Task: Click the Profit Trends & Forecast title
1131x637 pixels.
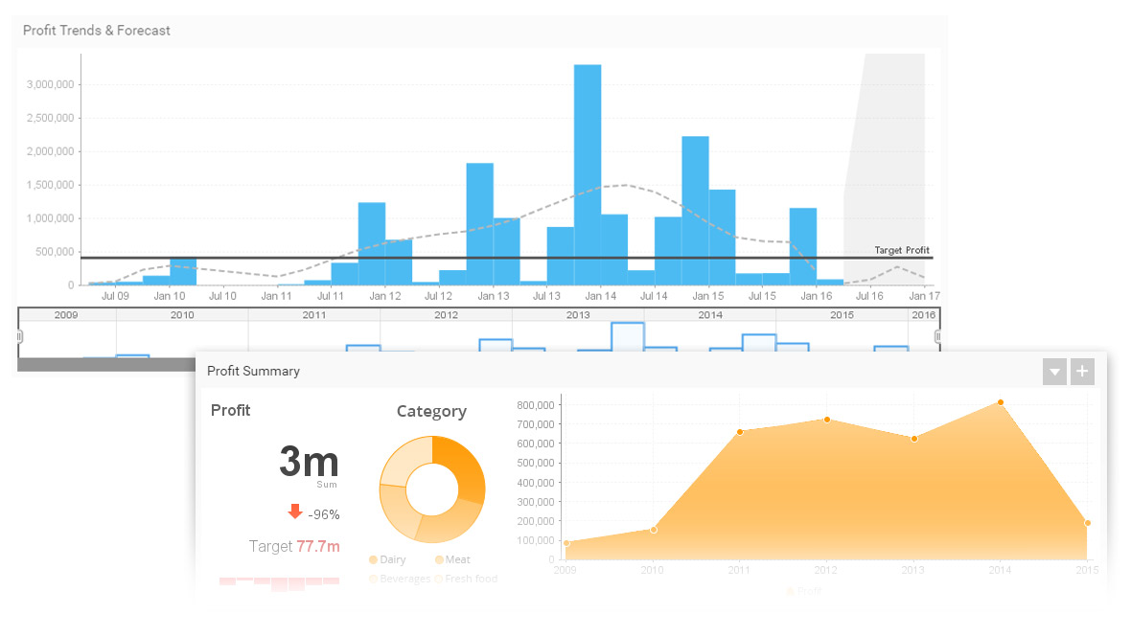Action: tap(97, 31)
